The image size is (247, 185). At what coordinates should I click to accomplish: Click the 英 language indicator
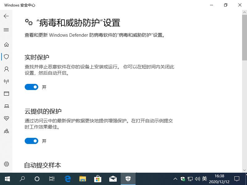[x=205, y=179]
